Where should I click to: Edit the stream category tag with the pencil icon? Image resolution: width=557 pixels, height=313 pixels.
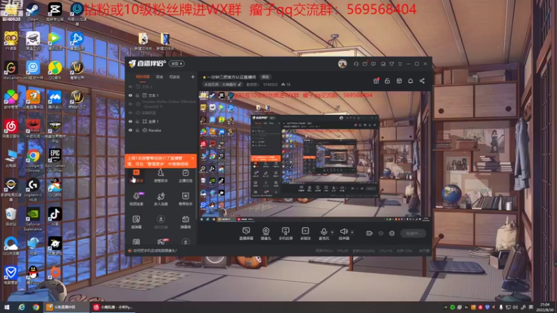point(240,84)
